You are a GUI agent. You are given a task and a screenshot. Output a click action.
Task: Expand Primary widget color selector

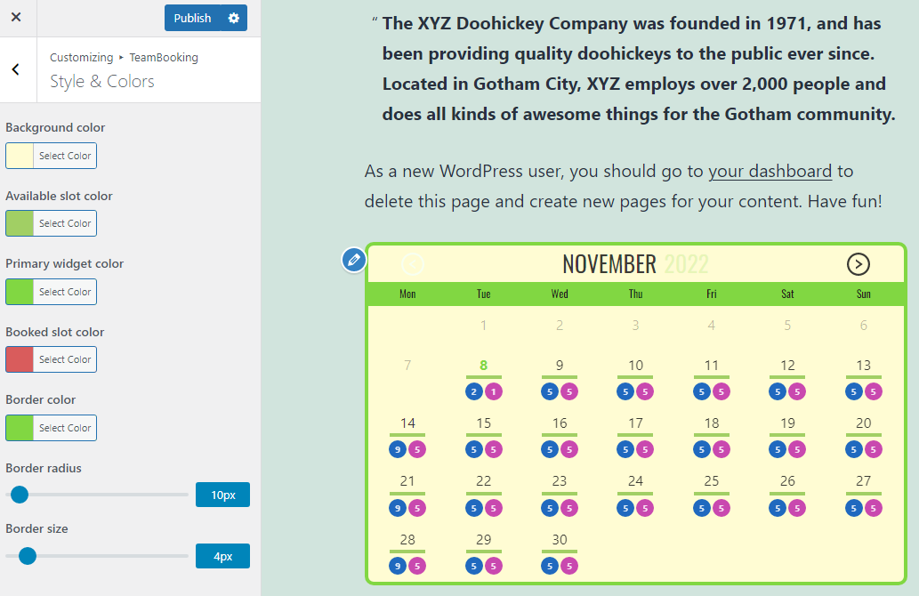(51, 292)
